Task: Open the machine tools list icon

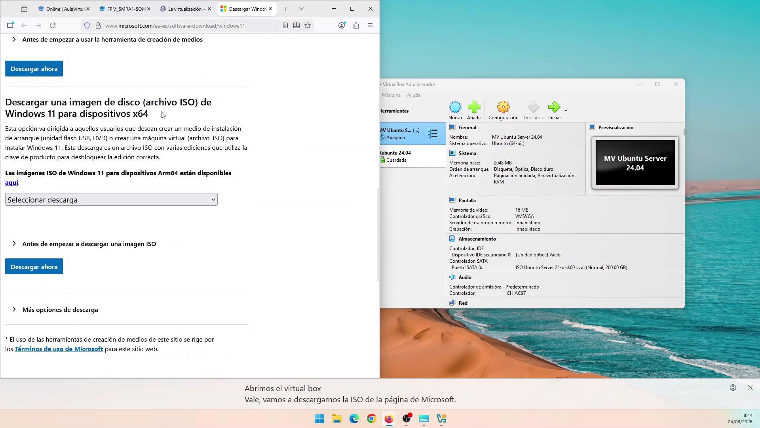Action: click(432, 134)
